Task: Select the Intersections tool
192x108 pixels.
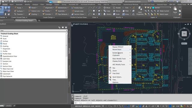Action: click(61, 8)
